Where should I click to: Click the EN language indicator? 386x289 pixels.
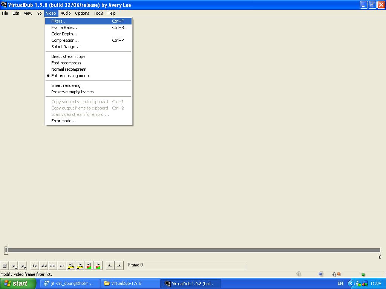(x=340, y=284)
